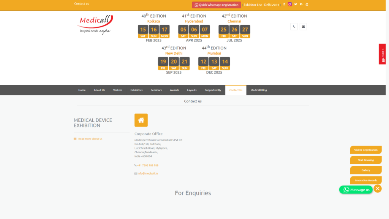Open Exhibitor List - Delhi 2024 link
This screenshot has width=389, height=219.
pos(261,5)
